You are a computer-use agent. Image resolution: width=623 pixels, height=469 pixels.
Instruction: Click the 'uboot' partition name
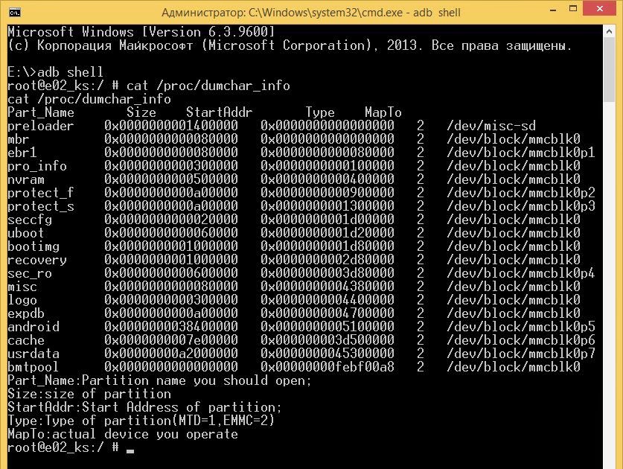[x=26, y=233]
